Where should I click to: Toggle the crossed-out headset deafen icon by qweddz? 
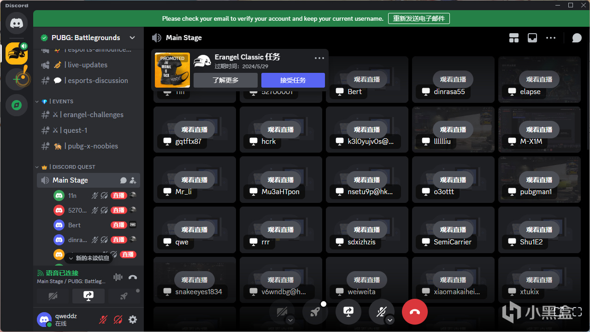coord(118,320)
